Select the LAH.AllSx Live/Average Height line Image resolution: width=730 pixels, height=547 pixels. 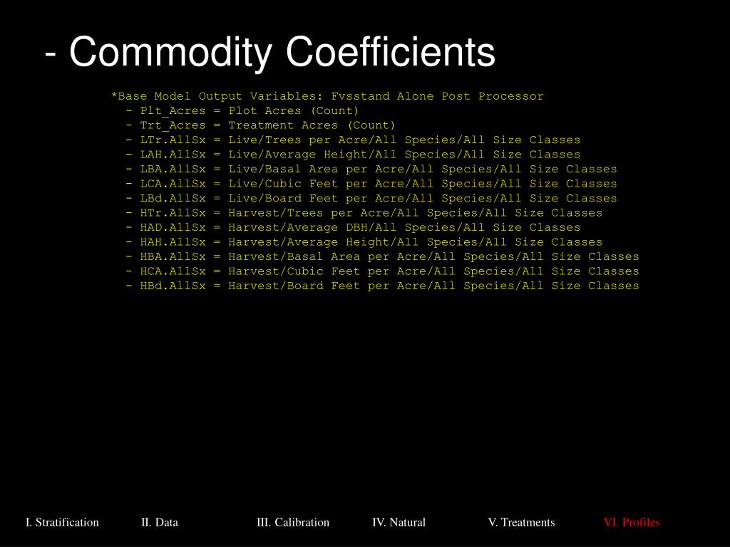coord(353,155)
